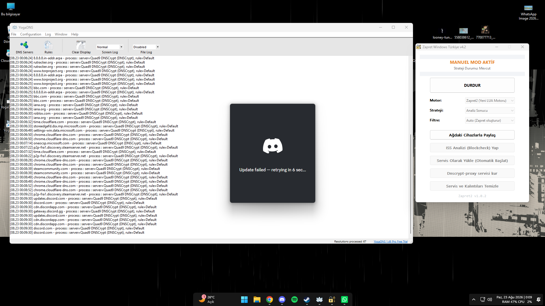Open the taskbar clock showing 23 Ağu 2026
Image resolution: width=545 pixels, height=306 pixels.
pyautogui.click(x=514, y=297)
